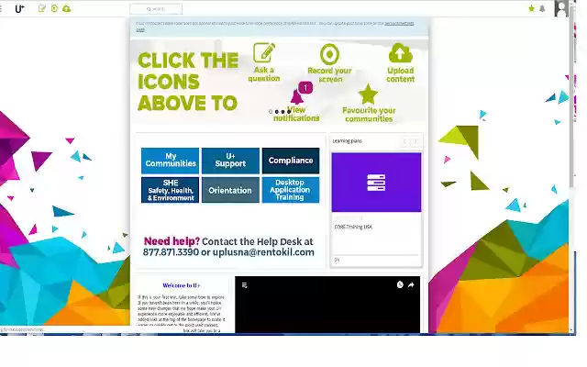Follow the personal settings page link in notice
Image resolution: width=587 pixels, height=367 pixels.
tap(399, 24)
